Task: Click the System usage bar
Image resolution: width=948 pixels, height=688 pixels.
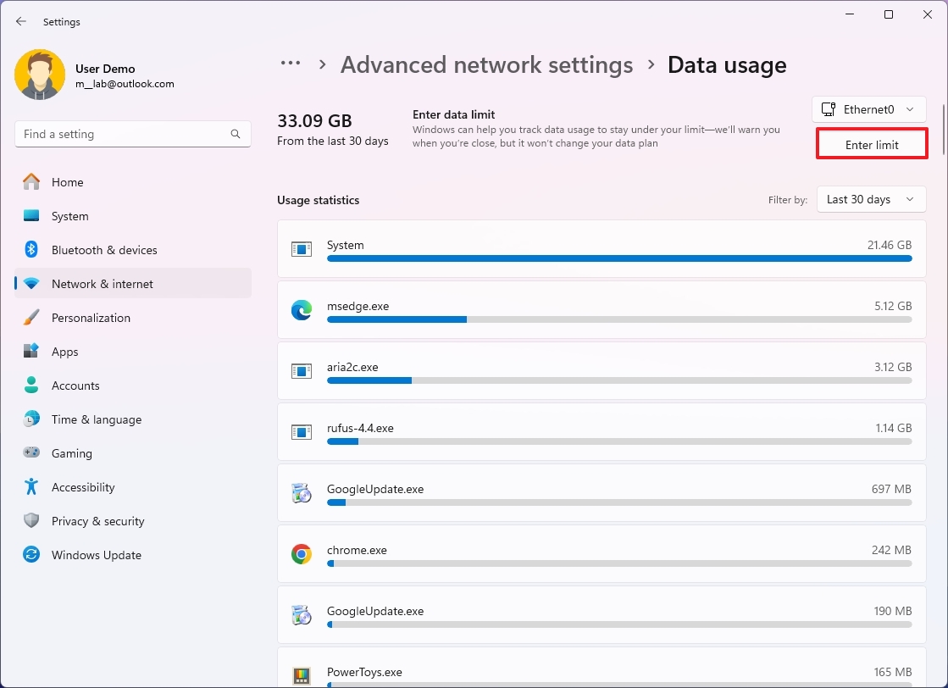Action: (x=619, y=258)
